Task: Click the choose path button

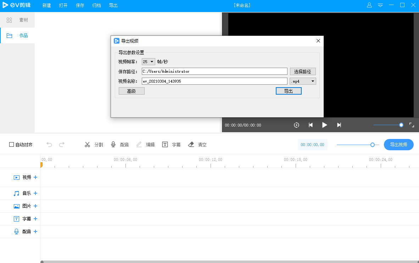Action: pos(302,72)
